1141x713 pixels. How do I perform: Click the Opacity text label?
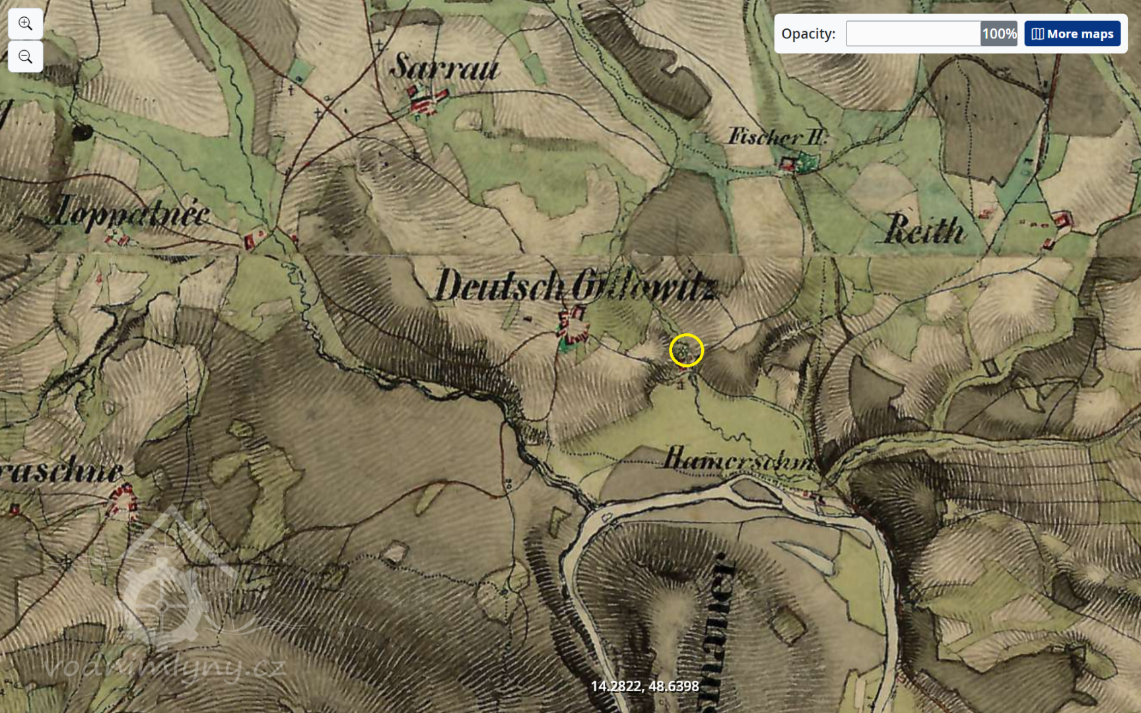pyautogui.click(x=808, y=34)
